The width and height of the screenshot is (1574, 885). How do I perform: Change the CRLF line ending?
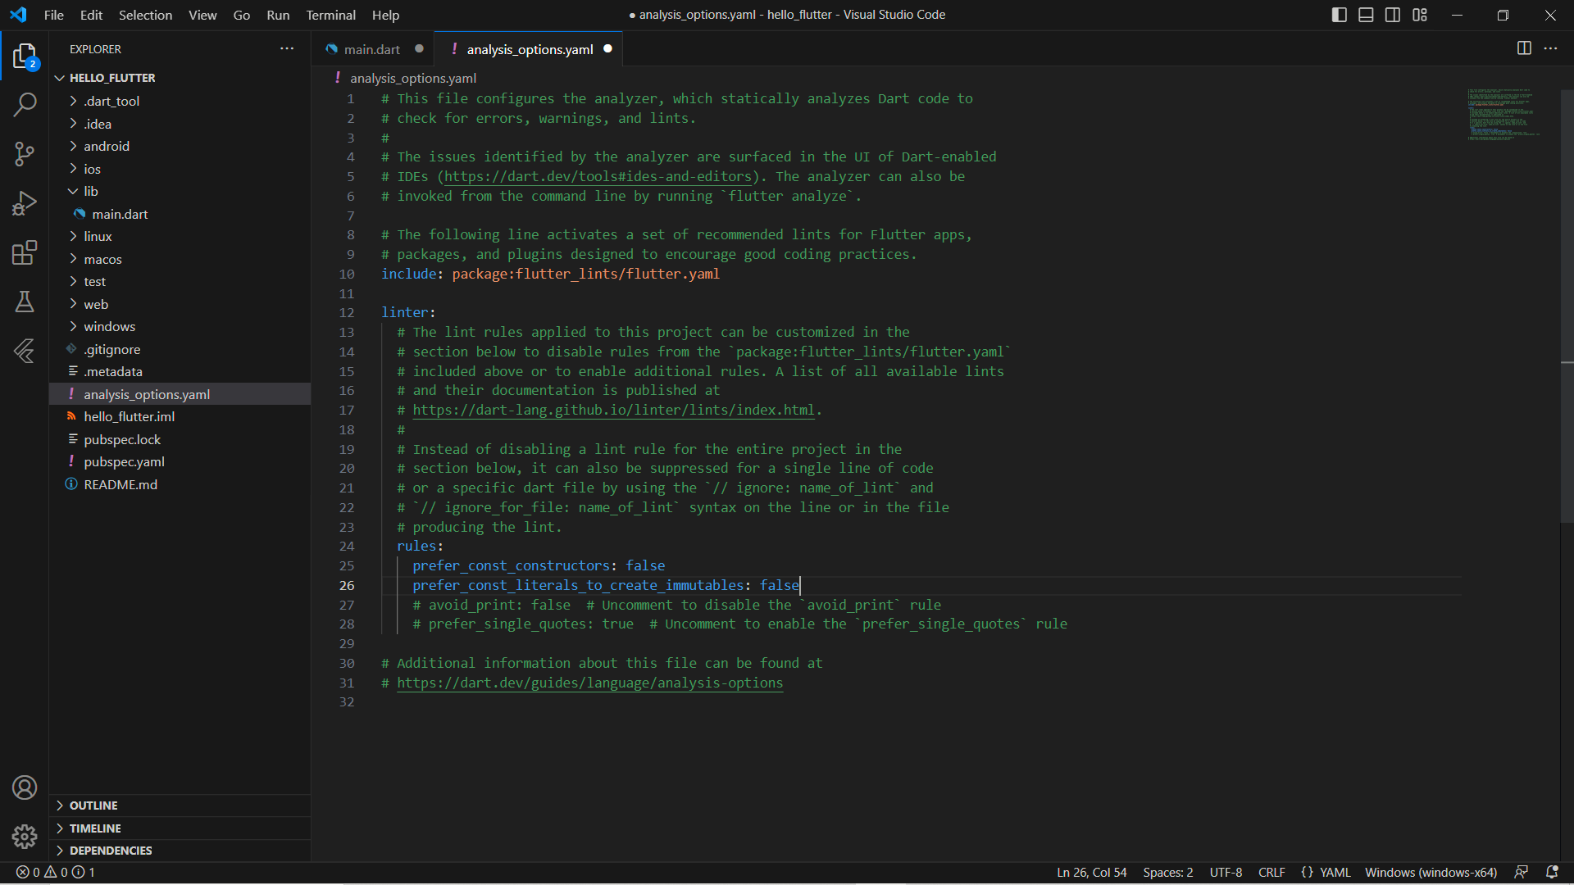1271,872
